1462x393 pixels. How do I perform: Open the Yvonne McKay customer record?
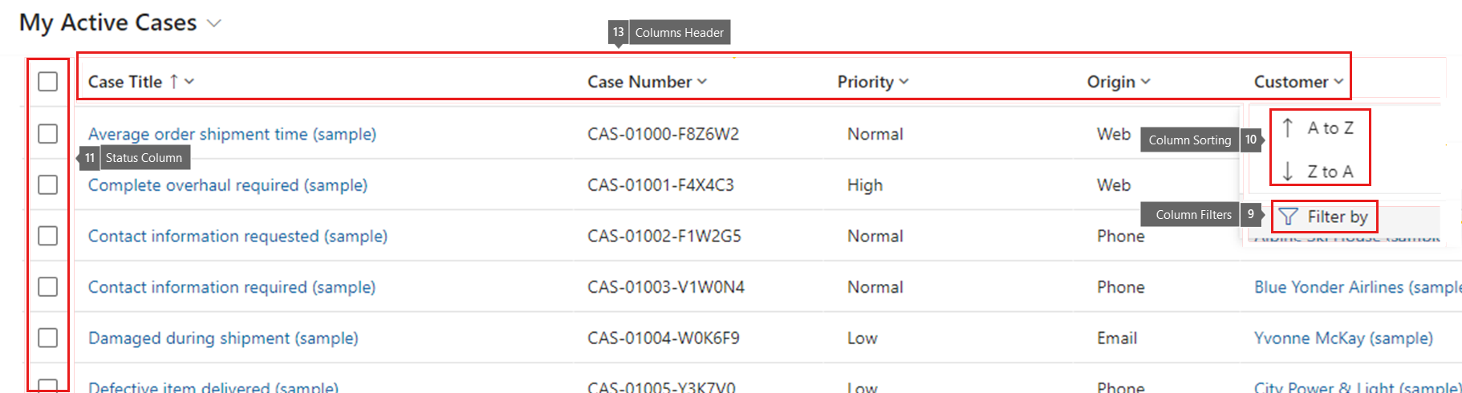coord(1343,338)
